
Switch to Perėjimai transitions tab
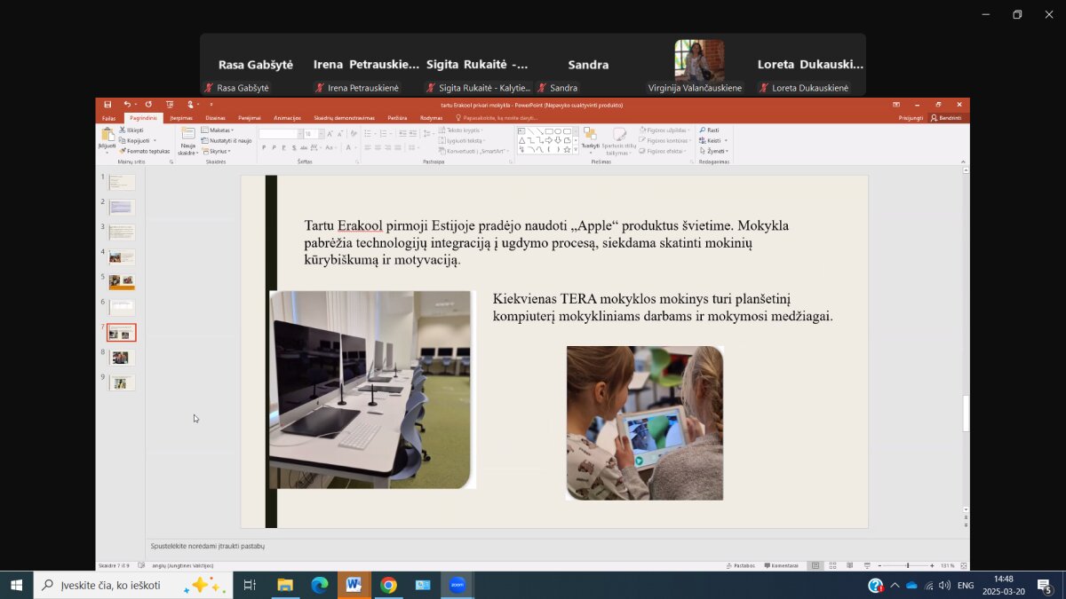(250, 118)
